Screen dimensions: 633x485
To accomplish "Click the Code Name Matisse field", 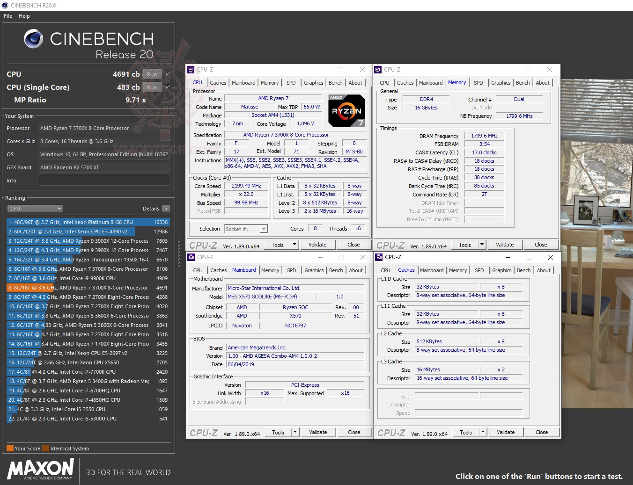I will click(x=249, y=107).
